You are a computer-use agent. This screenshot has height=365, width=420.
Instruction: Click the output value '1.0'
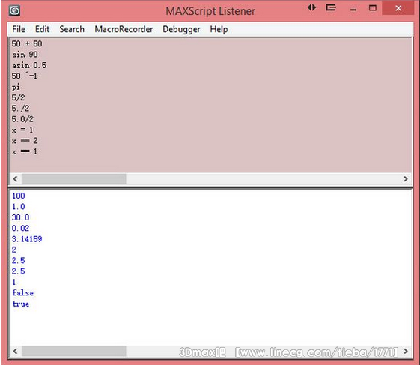click(x=19, y=207)
